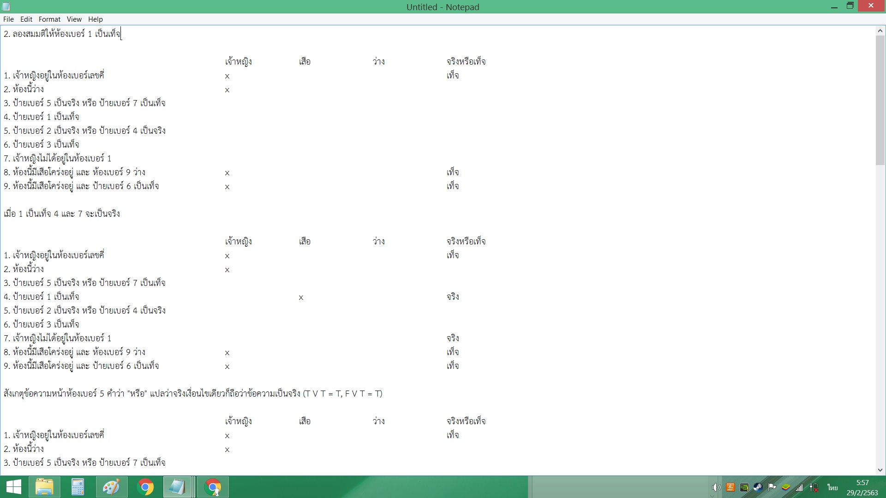Click the clock and date display
Screen dimensions: 886x498
coord(862,487)
